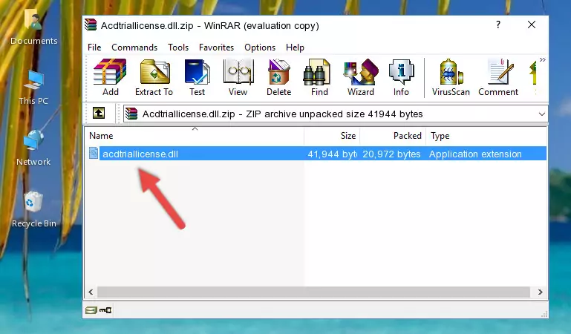The width and height of the screenshot is (571, 334).
Task: Sort files by Name column
Action: [195, 136]
